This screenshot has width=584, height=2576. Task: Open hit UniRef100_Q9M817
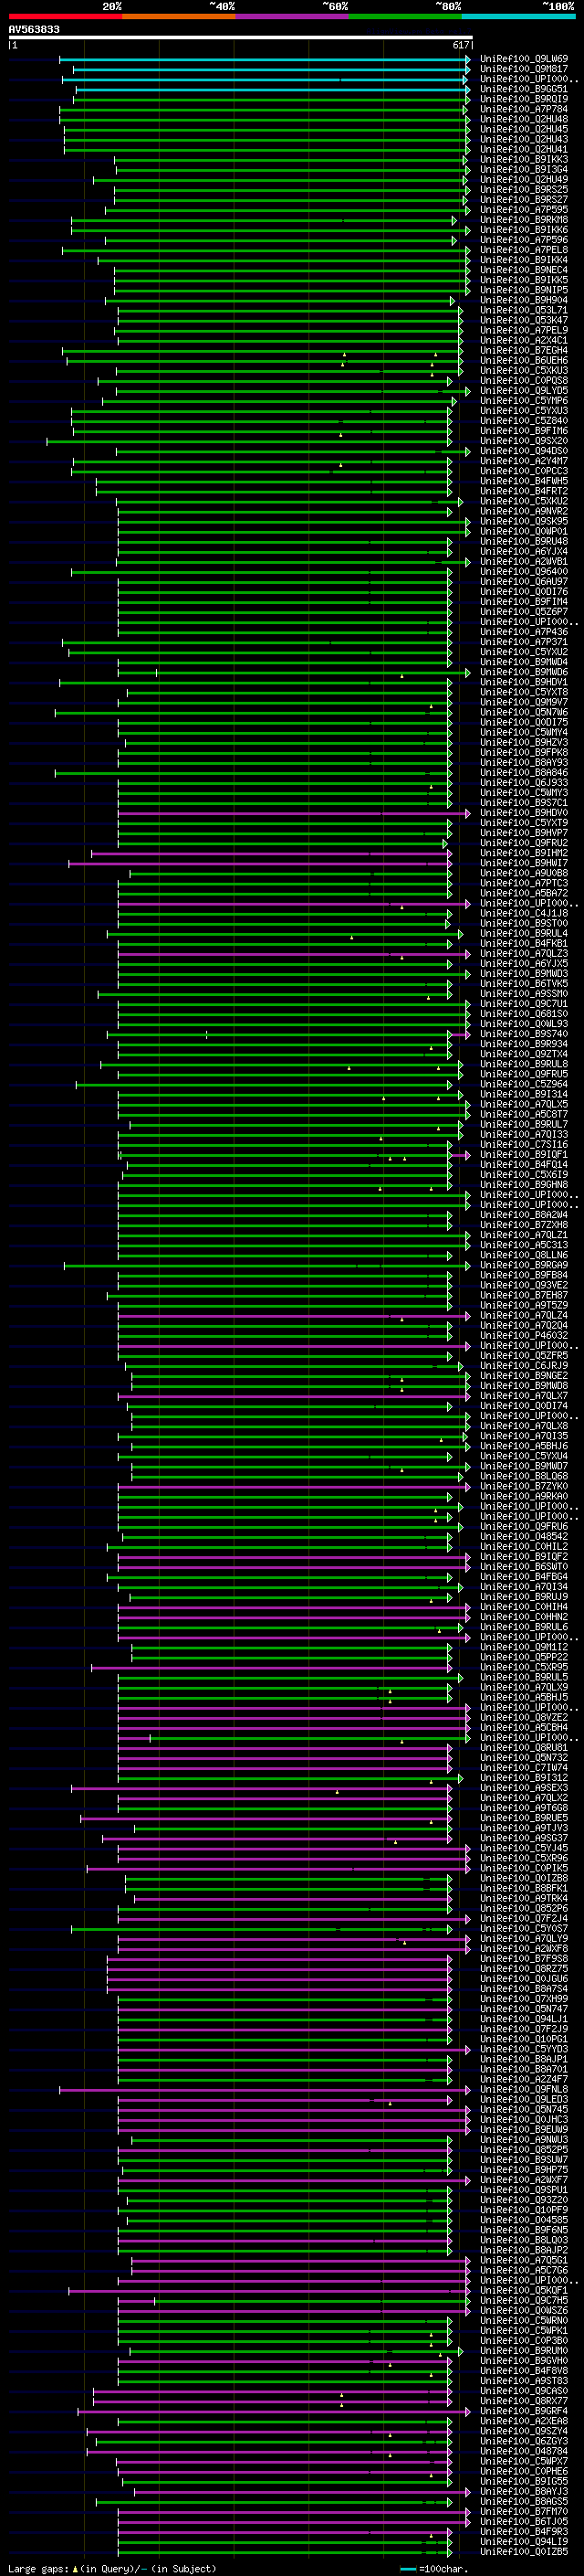[x=524, y=69]
